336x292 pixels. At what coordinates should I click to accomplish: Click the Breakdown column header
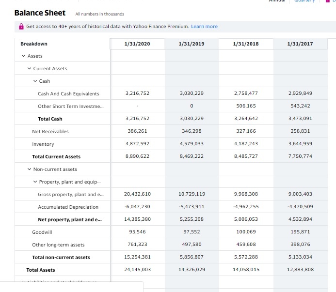34,44
